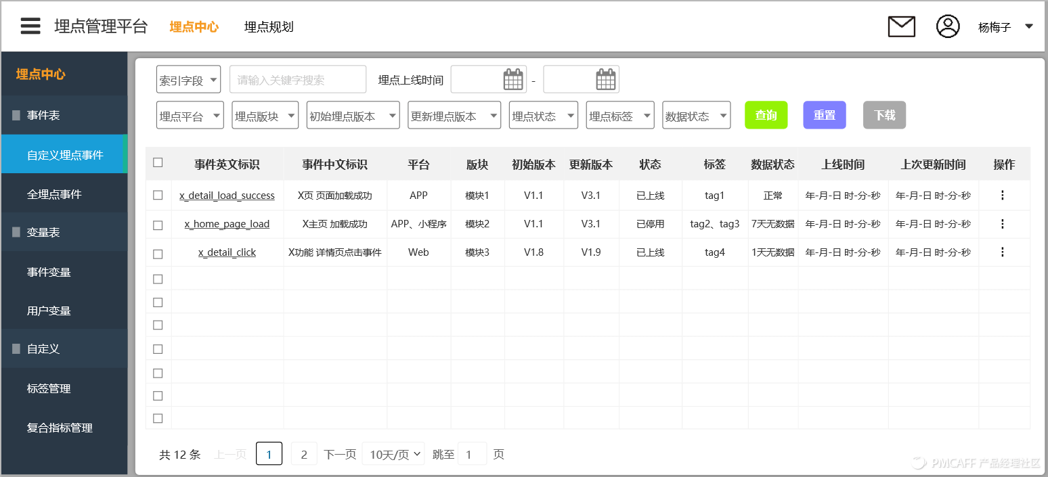The height and width of the screenshot is (477, 1048).
Task: Click the purple 重置 button
Action: coord(825,115)
